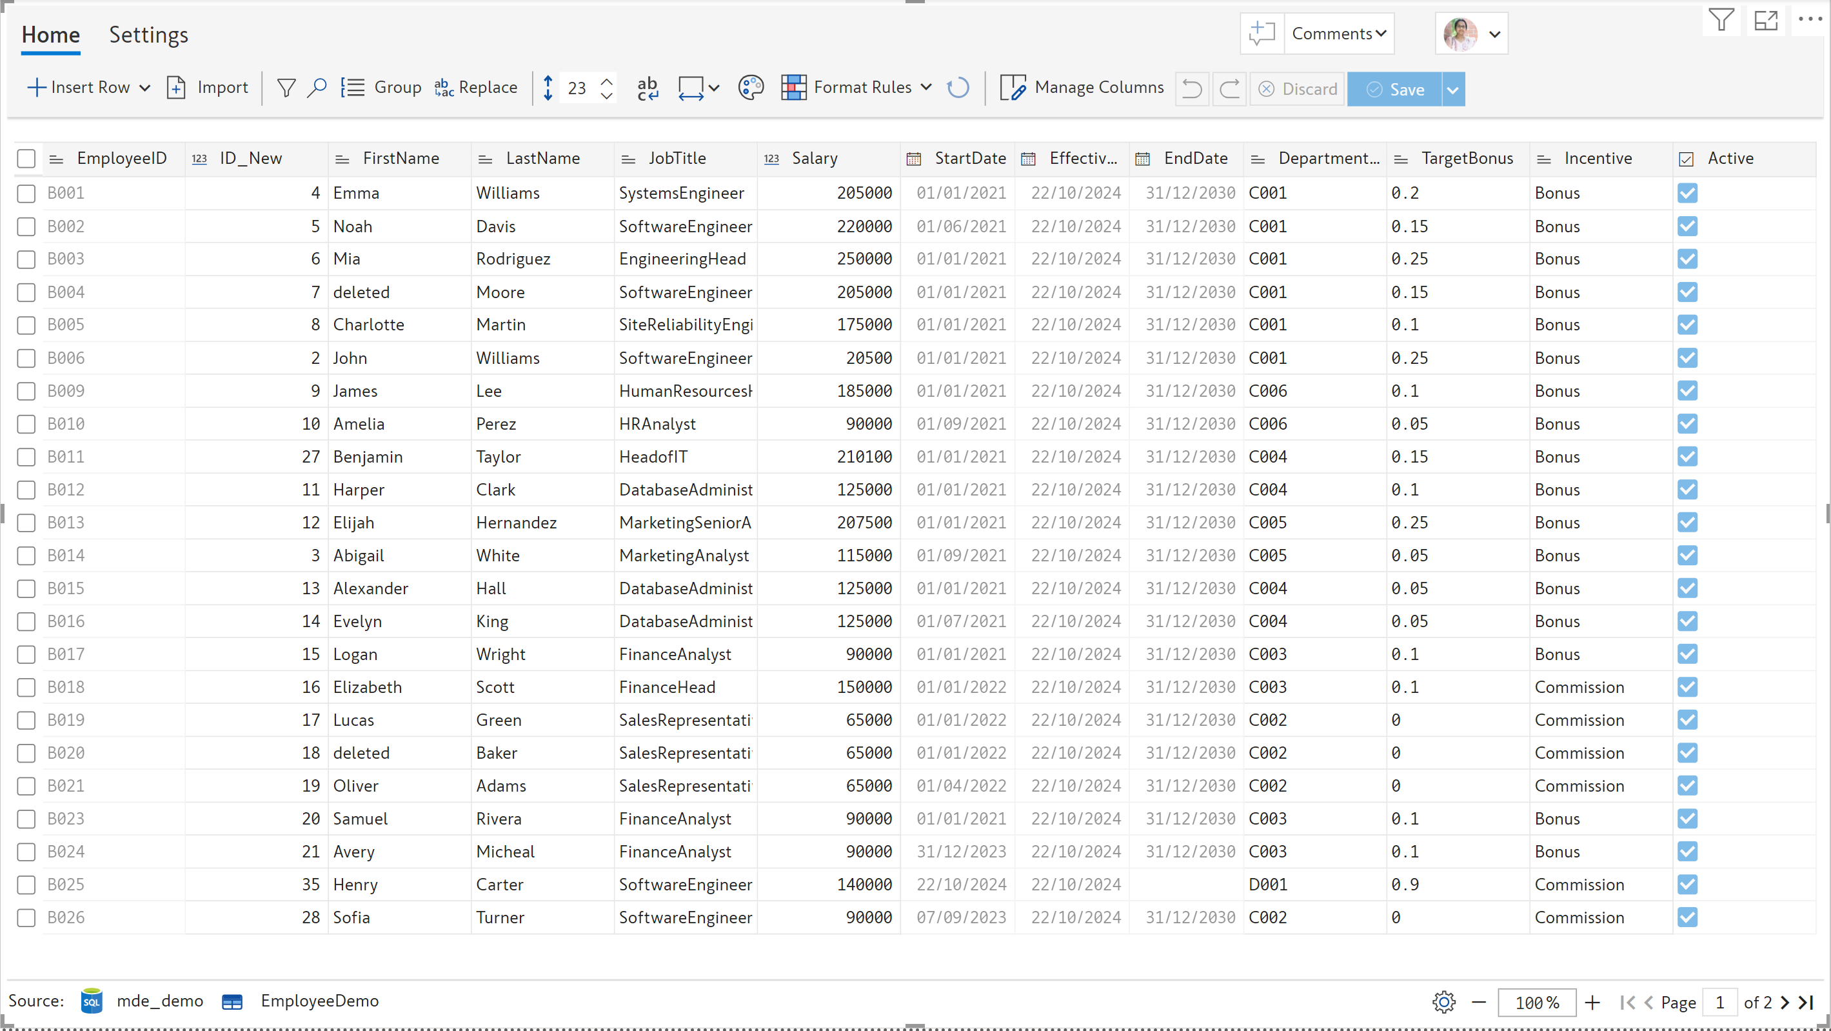Viewport: 1831px width, 1031px height.
Task: Open the Comments menu
Action: coord(1338,34)
